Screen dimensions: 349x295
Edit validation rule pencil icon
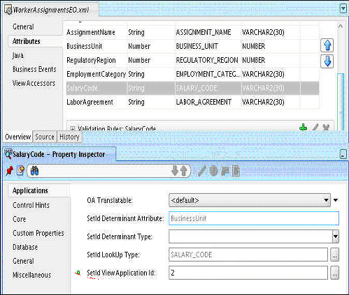[x=315, y=128]
